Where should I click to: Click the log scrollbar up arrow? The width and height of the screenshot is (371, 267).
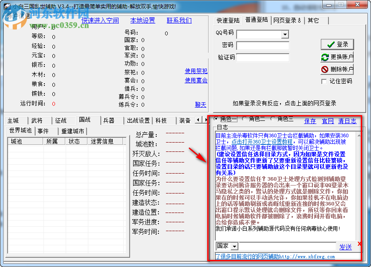pyautogui.click(x=359, y=135)
